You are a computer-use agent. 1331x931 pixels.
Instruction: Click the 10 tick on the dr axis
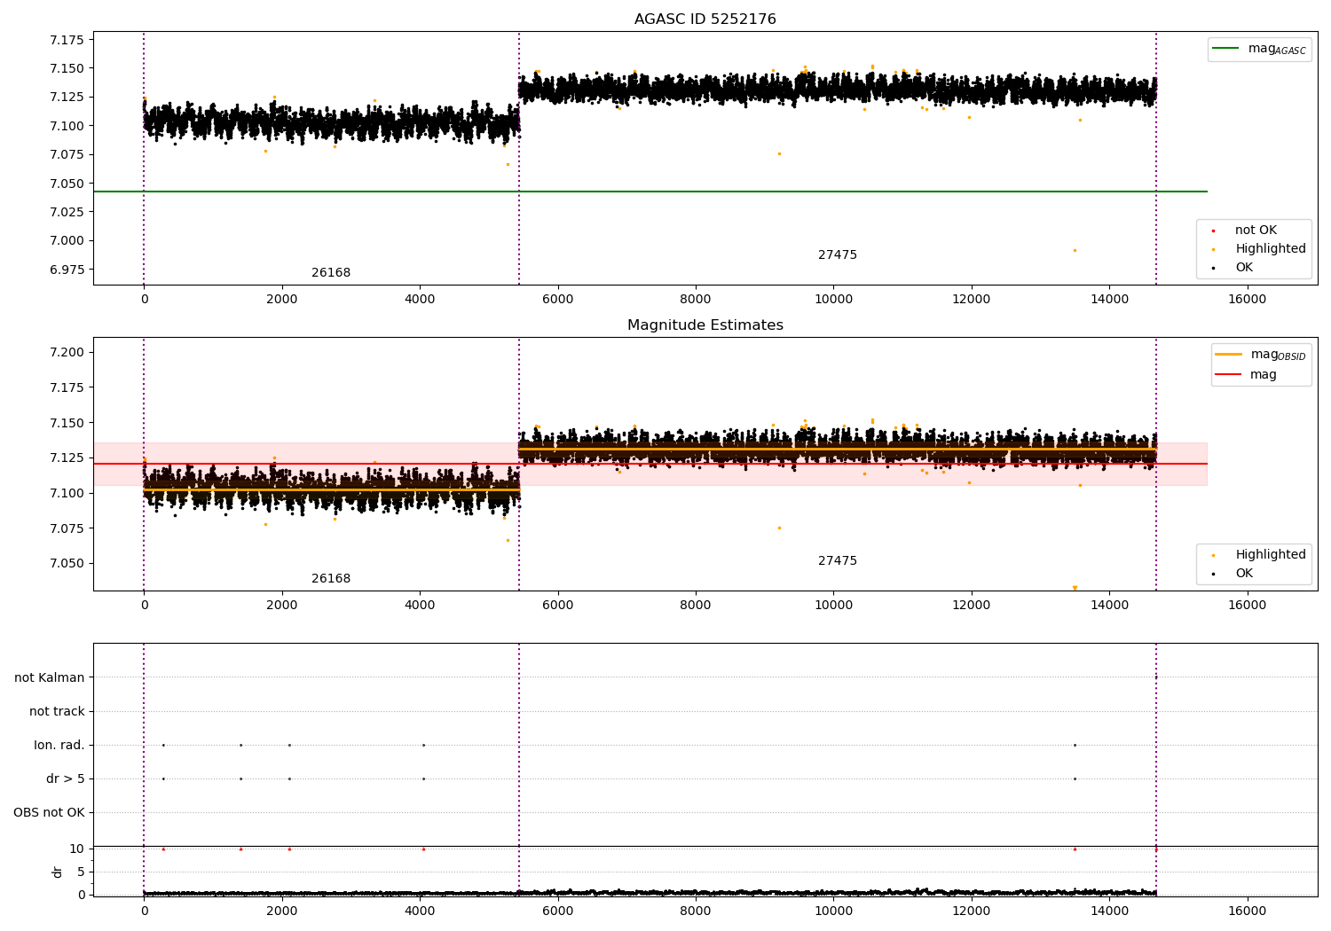pyautogui.click(x=77, y=849)
